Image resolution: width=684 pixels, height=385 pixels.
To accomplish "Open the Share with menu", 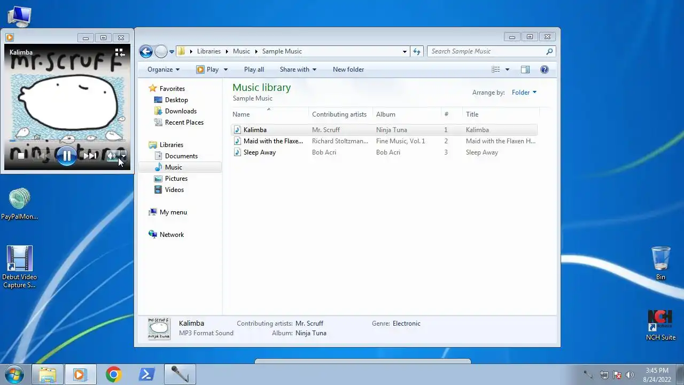I will (x=298, y=70).
